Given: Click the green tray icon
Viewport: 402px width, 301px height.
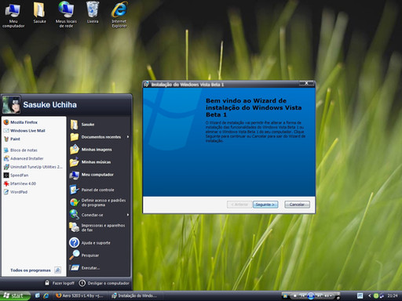Looking at the screenshot, I should click(x=376, y=296).
